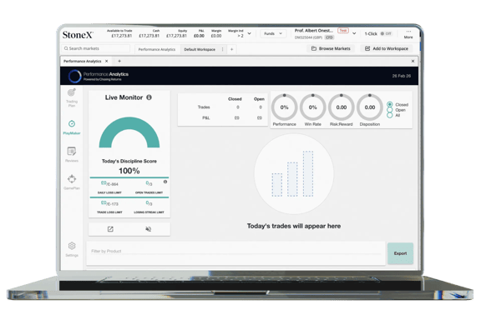The width and height of the screenshot is (481, 320).
Task: Expand the account selector chevron
Action: (354, 33)
